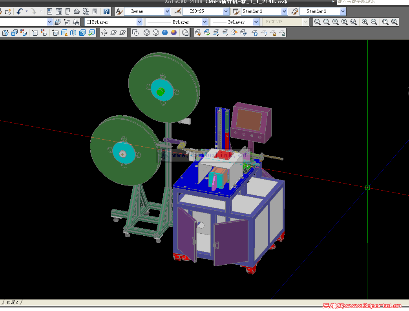409x311 pixels.
Task: Click Copy Objects to New Layer icon
Action: click(x=234, y=33)
